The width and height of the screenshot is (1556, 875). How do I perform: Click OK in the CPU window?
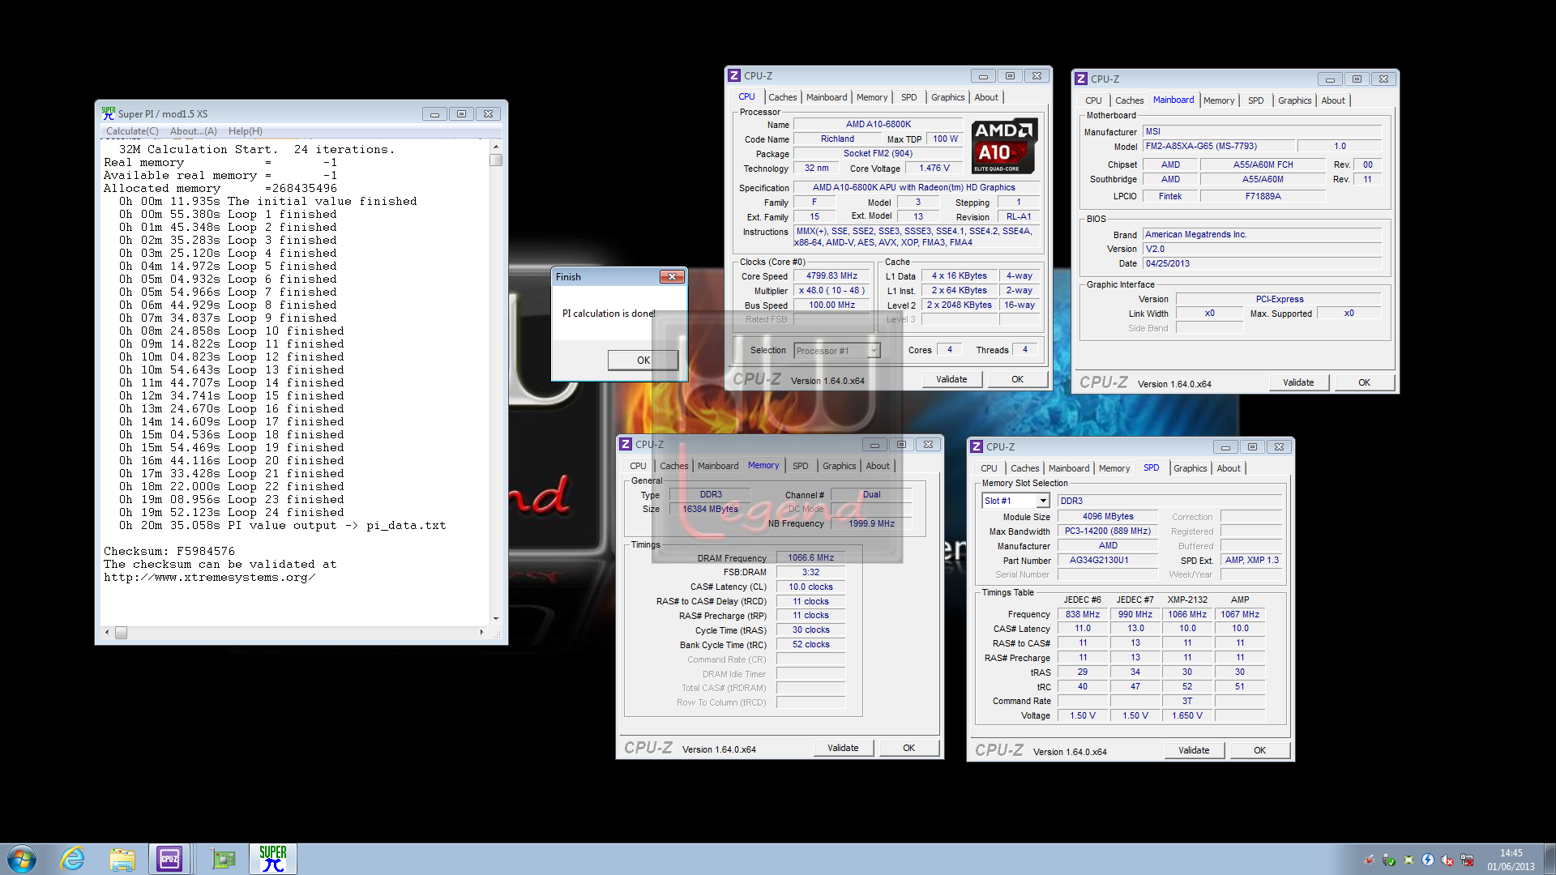click(1017, 379)
